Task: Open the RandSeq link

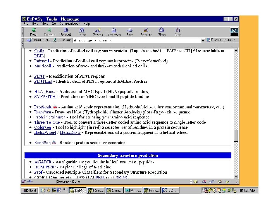Action: click(43, 143)
